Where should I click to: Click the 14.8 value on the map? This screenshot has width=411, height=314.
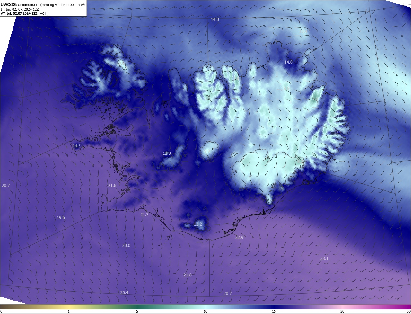pos(289,62)
